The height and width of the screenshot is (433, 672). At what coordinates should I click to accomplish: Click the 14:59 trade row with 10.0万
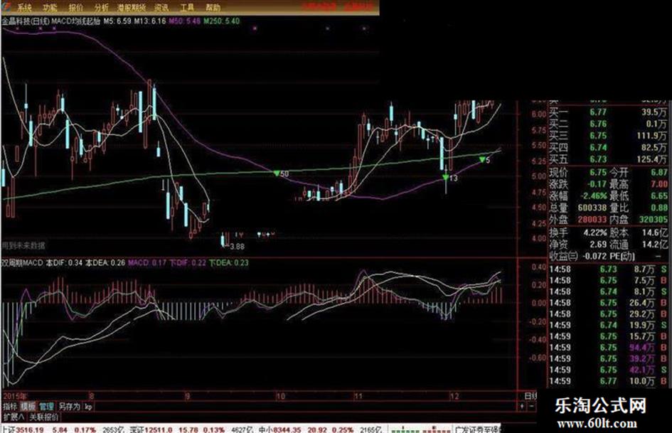(x=608, y=381)
